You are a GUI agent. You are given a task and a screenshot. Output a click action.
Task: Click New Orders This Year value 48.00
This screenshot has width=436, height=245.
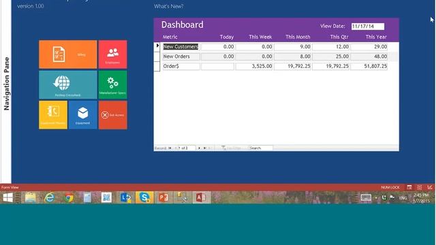coord(369,56)
